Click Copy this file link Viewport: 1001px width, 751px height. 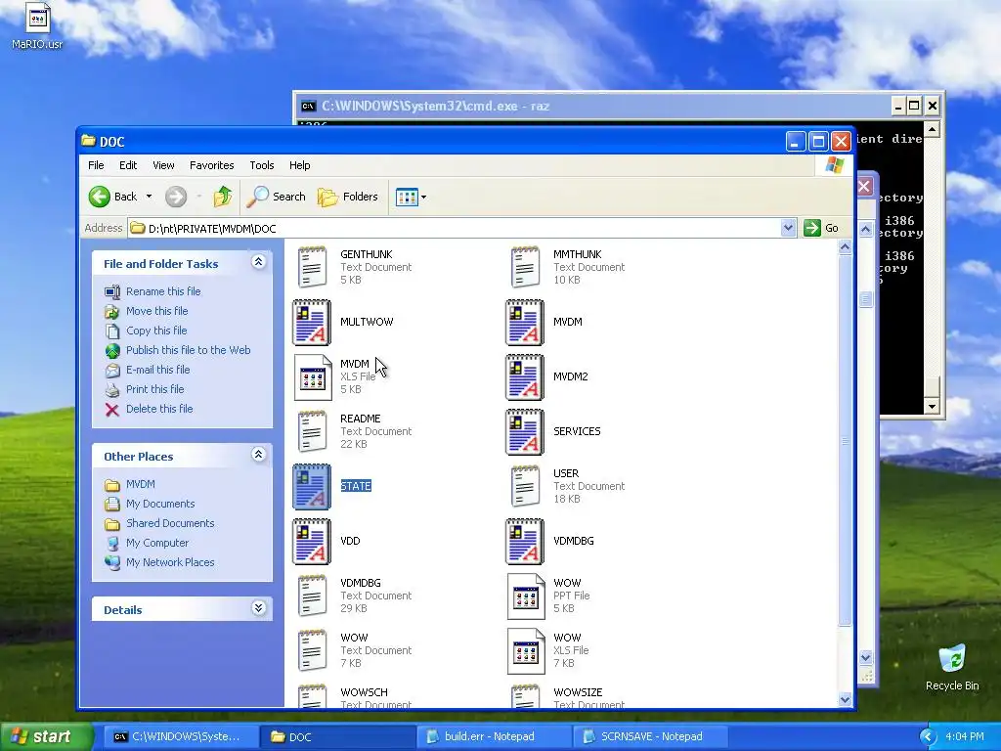point(156,331)
